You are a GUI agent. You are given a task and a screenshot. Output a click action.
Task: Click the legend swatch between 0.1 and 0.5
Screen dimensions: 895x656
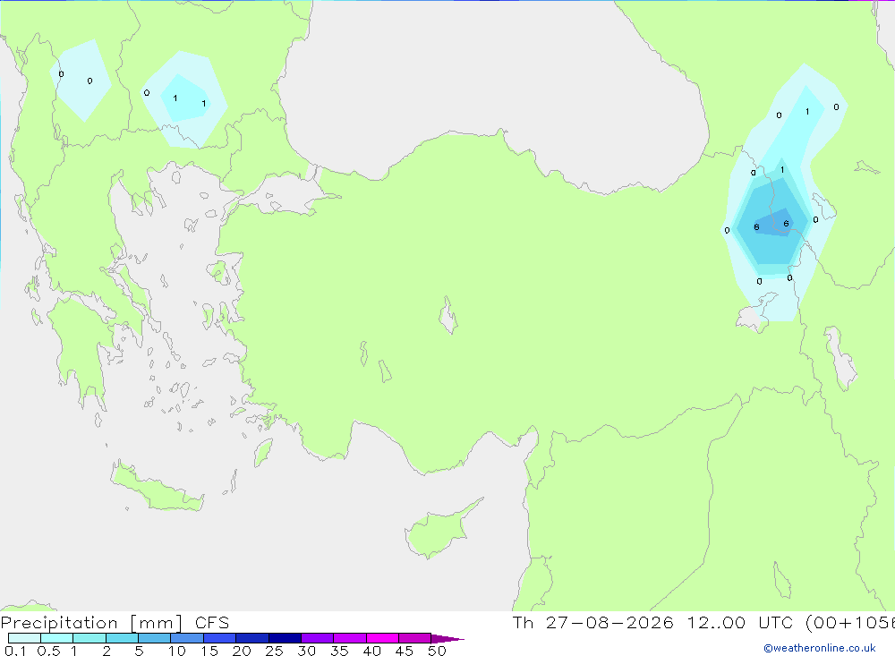point(24,638)
